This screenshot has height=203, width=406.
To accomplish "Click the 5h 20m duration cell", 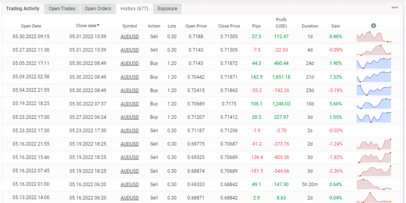I will (310, 184).
